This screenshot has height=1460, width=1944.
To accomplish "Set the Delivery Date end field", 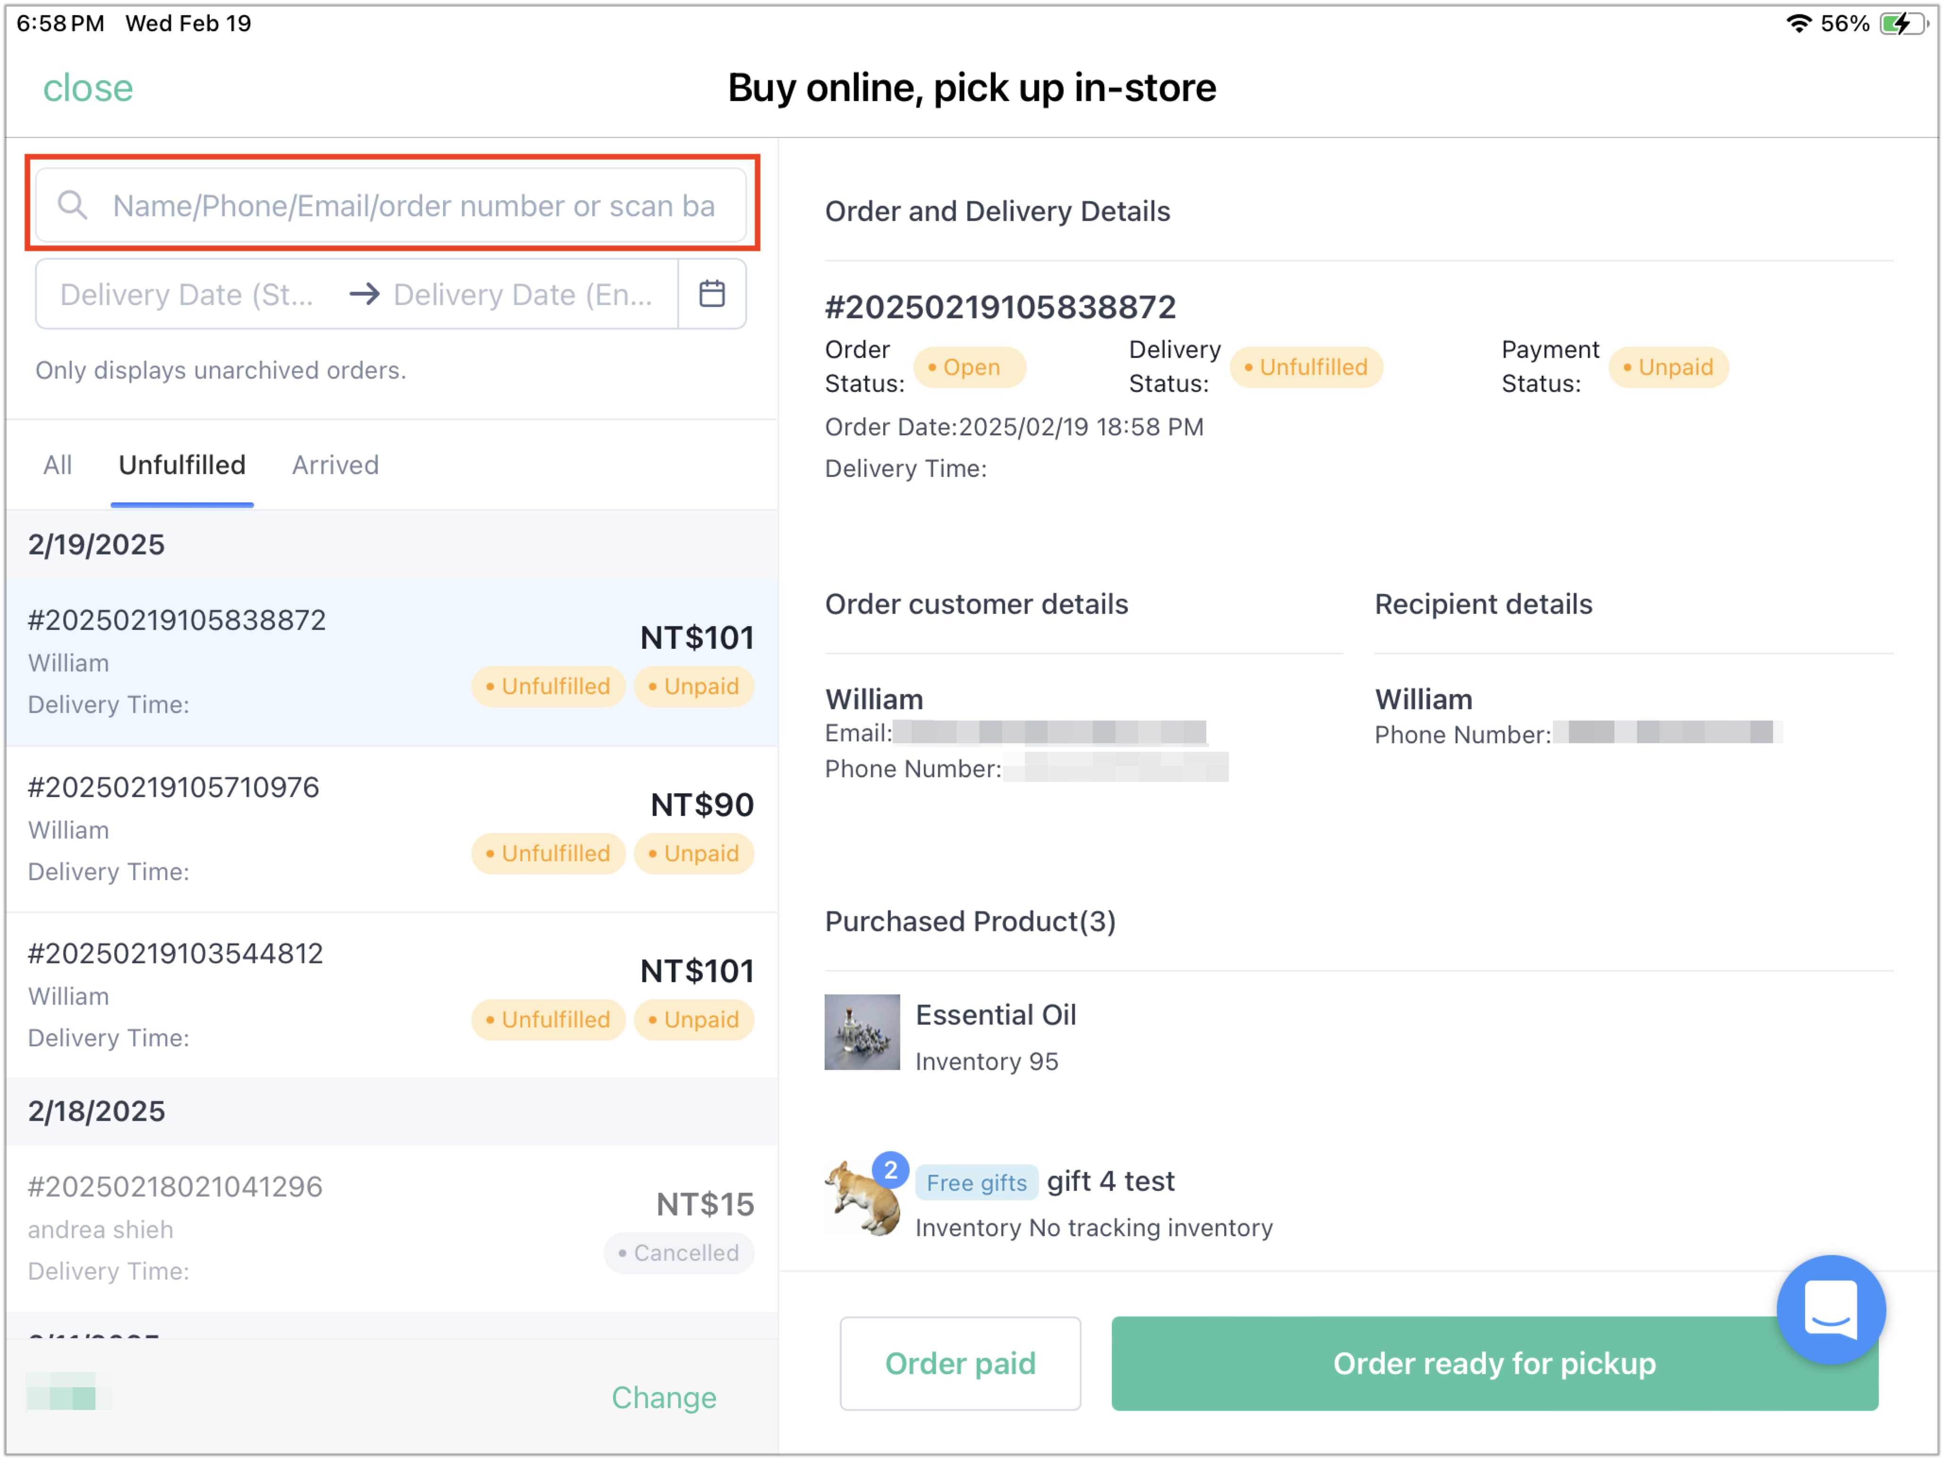I will coord(524,294).
